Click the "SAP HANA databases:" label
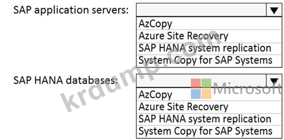The width and height of the screenshot is (284, 140). (64, 81)
